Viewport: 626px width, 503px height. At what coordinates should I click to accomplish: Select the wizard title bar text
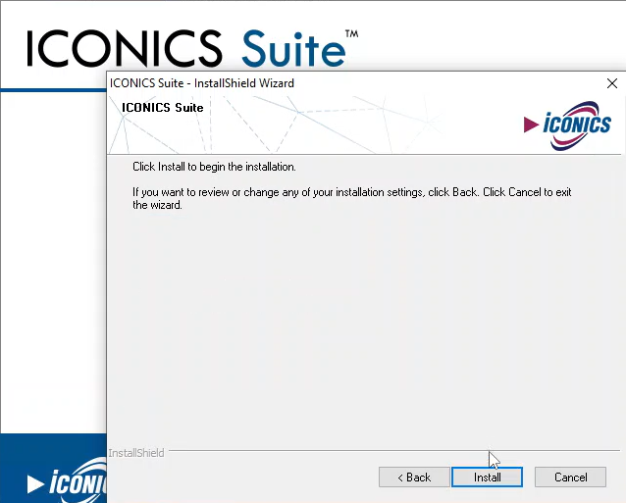202,83
